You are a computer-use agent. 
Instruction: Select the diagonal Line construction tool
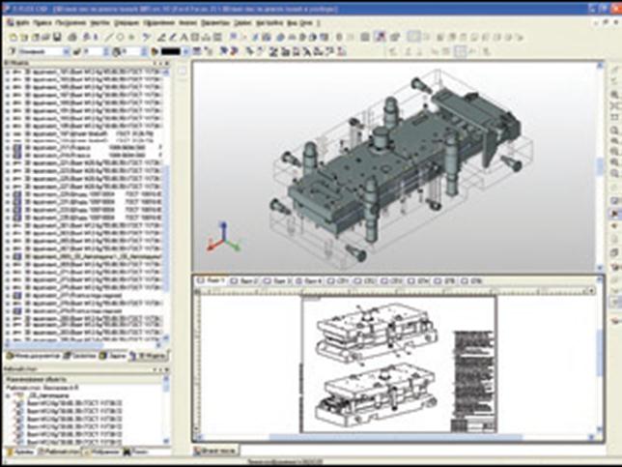[x=109, y=38]
